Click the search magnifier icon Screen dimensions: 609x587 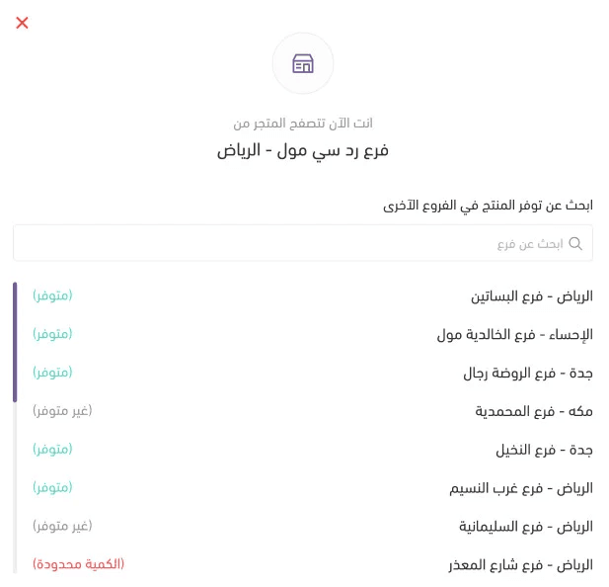coord(575,243)
